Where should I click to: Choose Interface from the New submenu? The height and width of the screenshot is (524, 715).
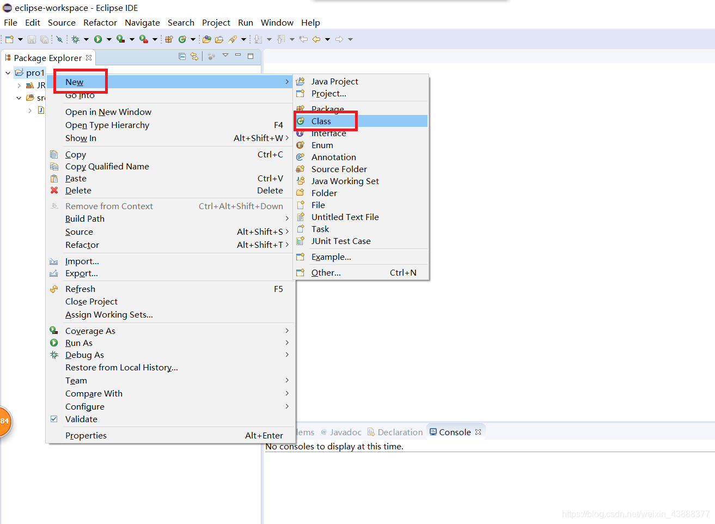(361, 133)
